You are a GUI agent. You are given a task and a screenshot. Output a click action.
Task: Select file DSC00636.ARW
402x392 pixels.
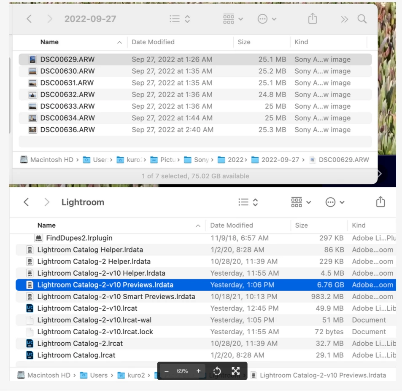pyautogui.click(x=195, y=130)
